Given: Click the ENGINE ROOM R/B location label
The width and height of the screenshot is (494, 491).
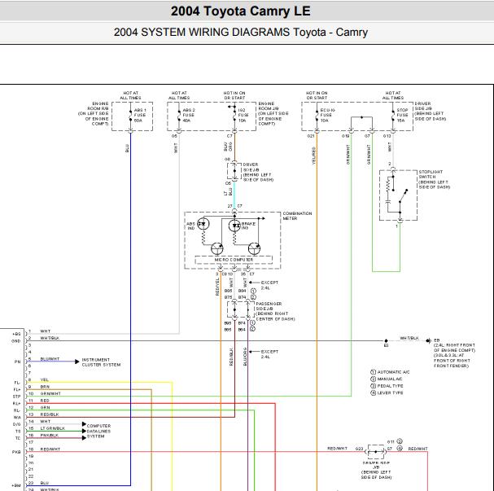Looking at the screenshot, I should pos(94,113).
